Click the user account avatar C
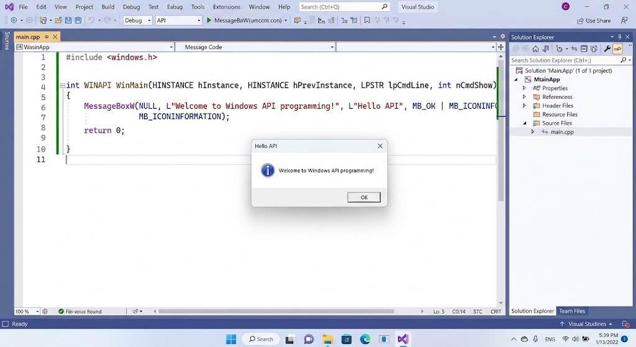This screenshot has height=347, width=636. click(565, 6)
